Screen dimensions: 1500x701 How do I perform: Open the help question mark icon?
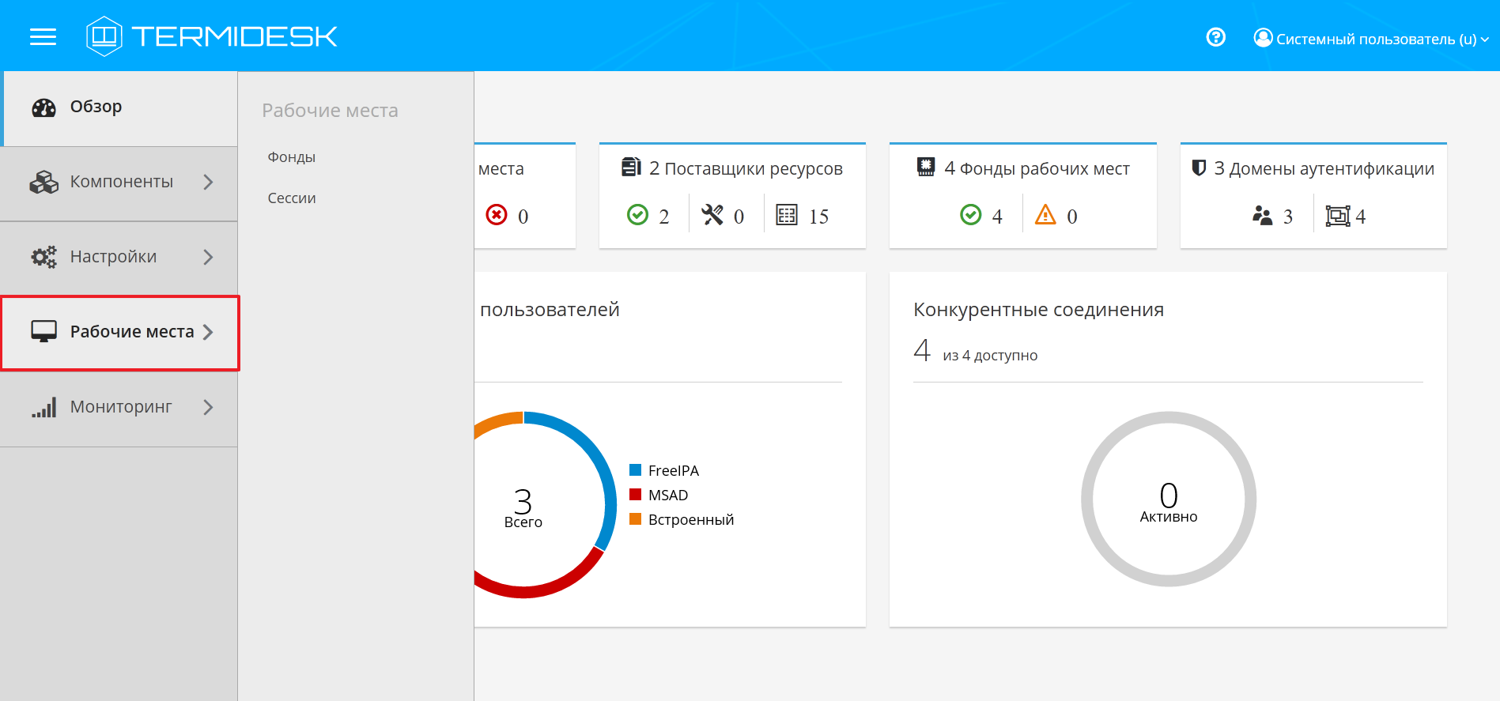click(1215, 37)
